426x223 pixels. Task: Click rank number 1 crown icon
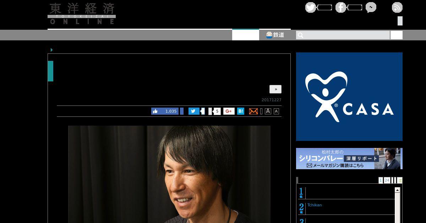coord(301,193)
